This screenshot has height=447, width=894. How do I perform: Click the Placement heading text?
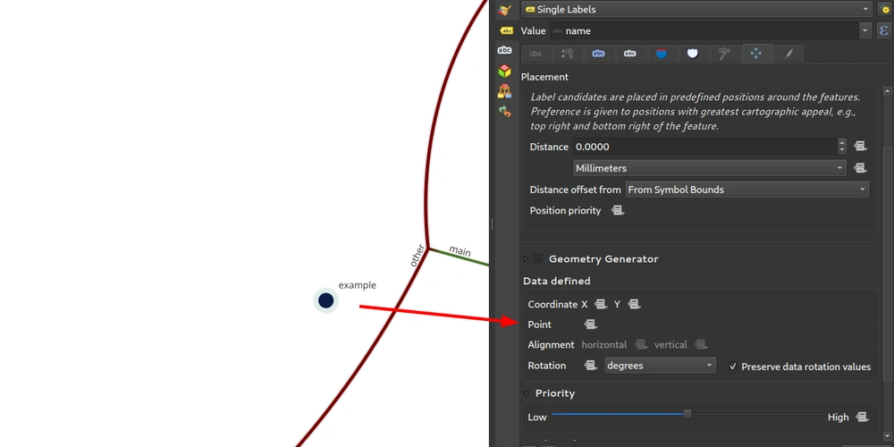[x=544, y=76]
